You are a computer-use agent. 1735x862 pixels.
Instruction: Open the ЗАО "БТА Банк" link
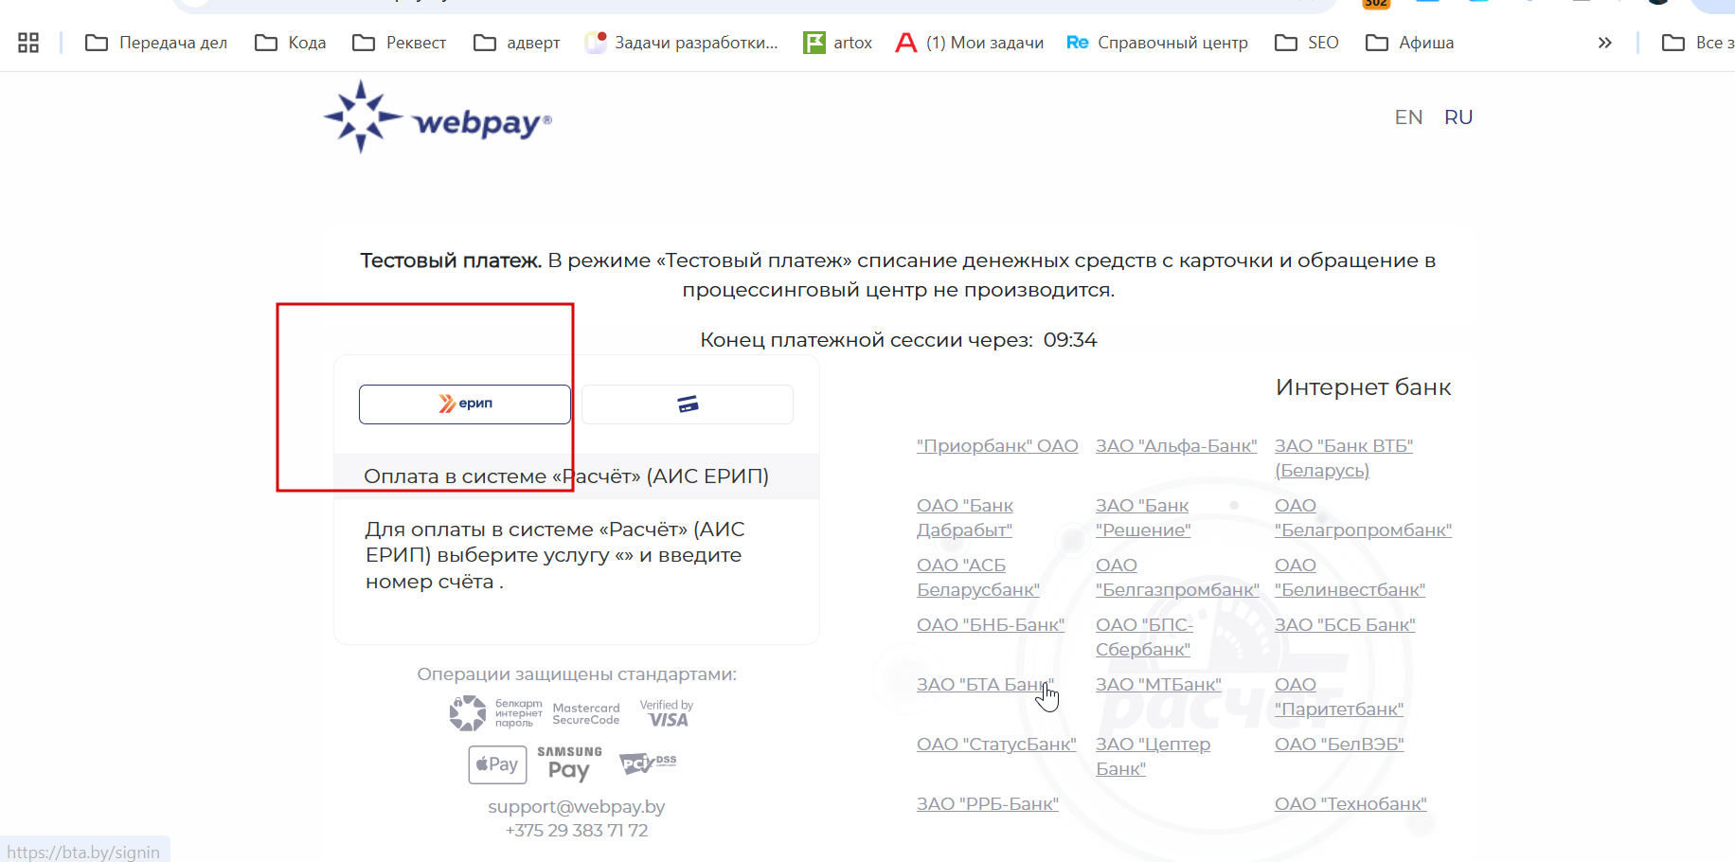click(x=985, y=685)
